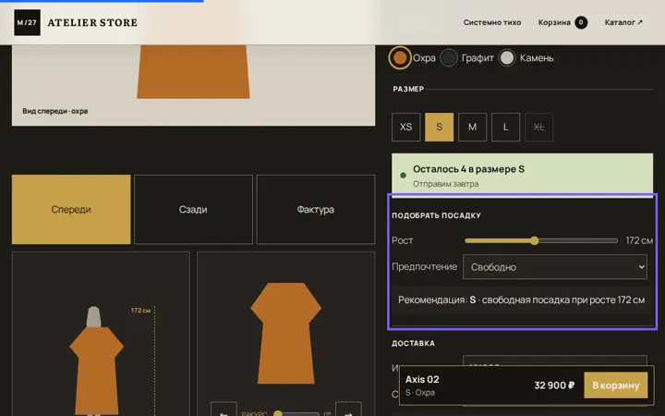The width and height of the screenshot is (665, 416).
Task: Select the Охра color swatch
Action: coord(400,57)
